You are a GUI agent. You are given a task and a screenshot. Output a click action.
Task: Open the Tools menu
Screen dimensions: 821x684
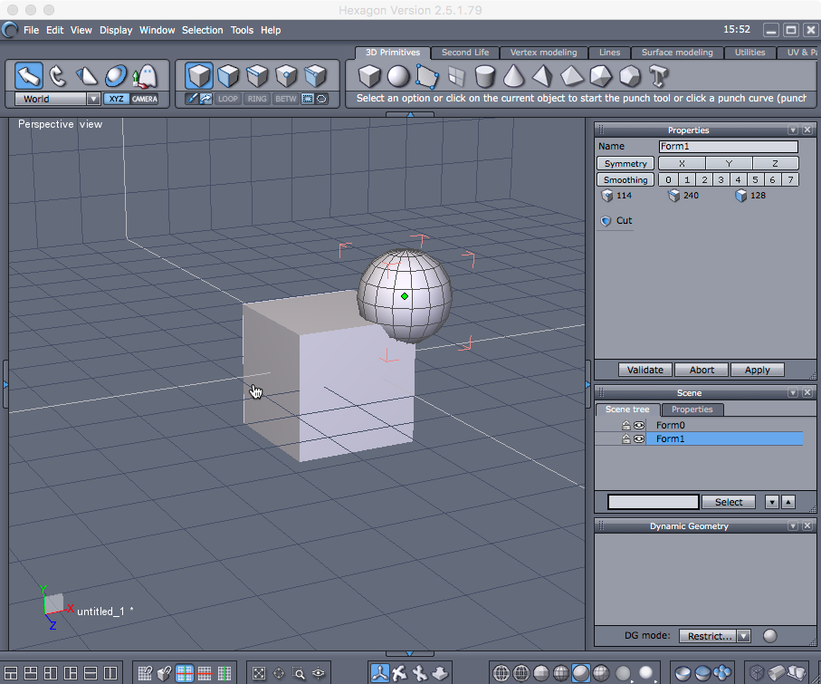(x=242, y=30)
